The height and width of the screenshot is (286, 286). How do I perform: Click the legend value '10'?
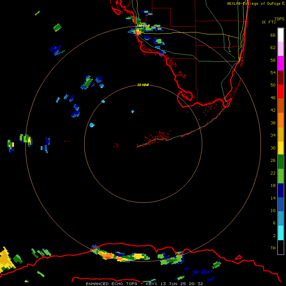[x=273, y=211]
